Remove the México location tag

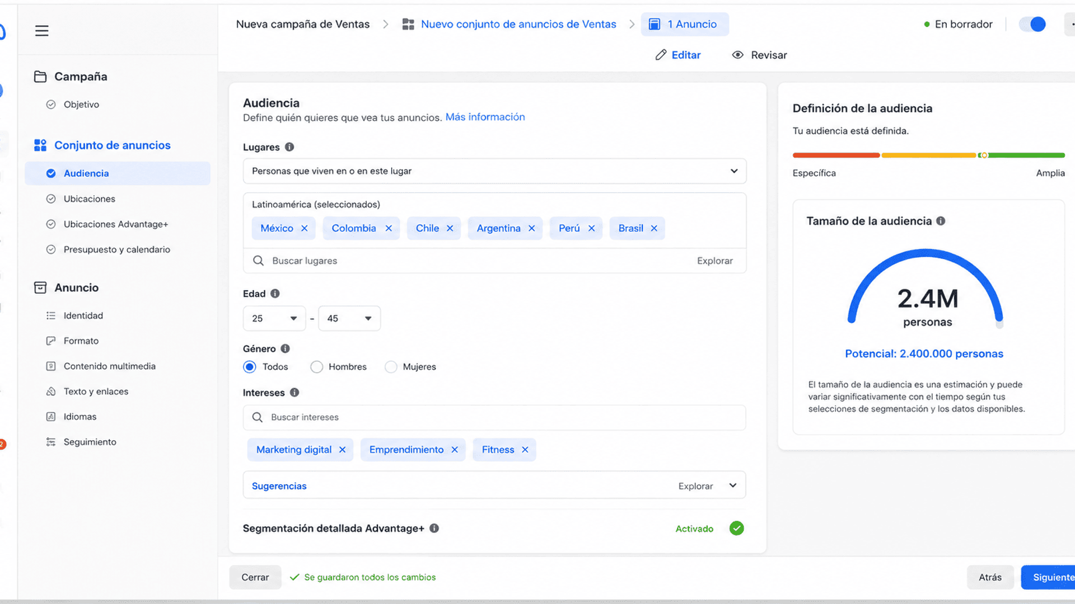click(305, 228)
